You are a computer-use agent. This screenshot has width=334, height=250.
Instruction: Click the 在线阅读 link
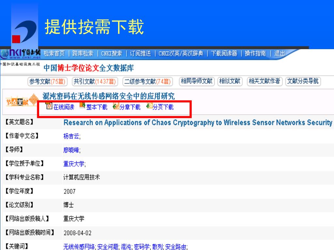point(64,107)
